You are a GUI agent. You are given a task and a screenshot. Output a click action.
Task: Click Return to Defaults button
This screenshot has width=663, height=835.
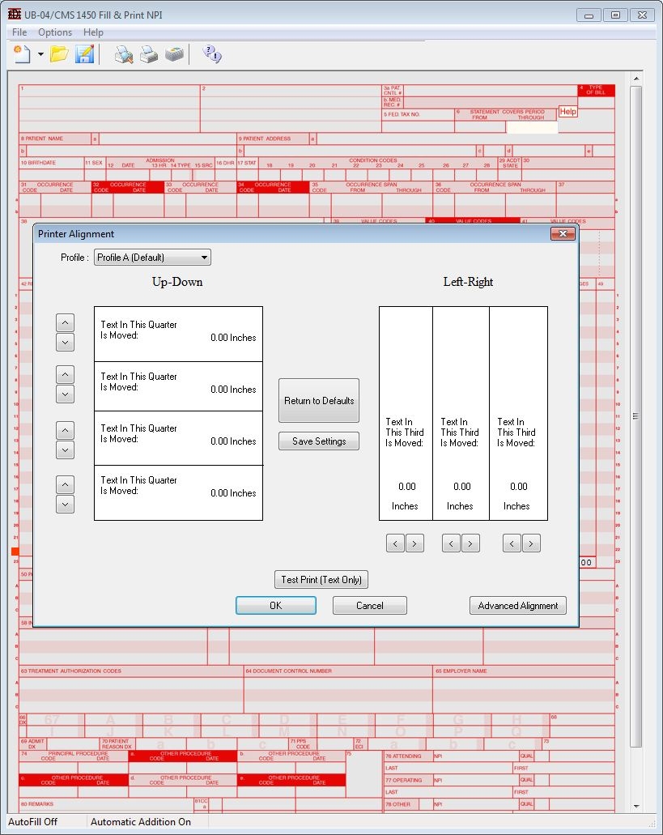(319, 400)
